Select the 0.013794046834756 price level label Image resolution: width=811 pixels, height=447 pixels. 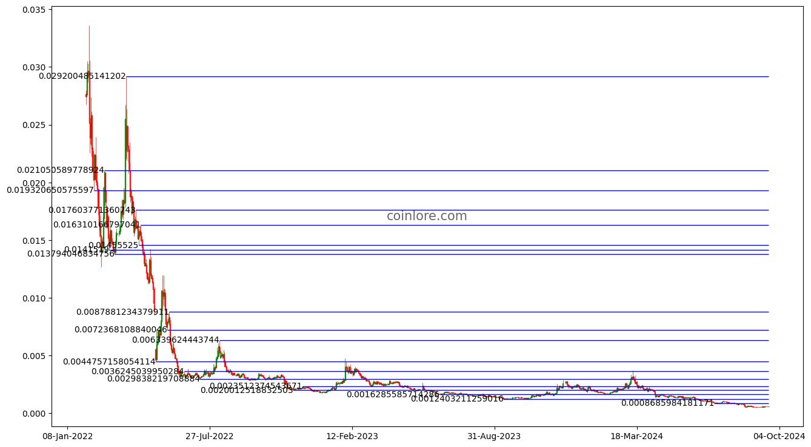click(71, 254)
